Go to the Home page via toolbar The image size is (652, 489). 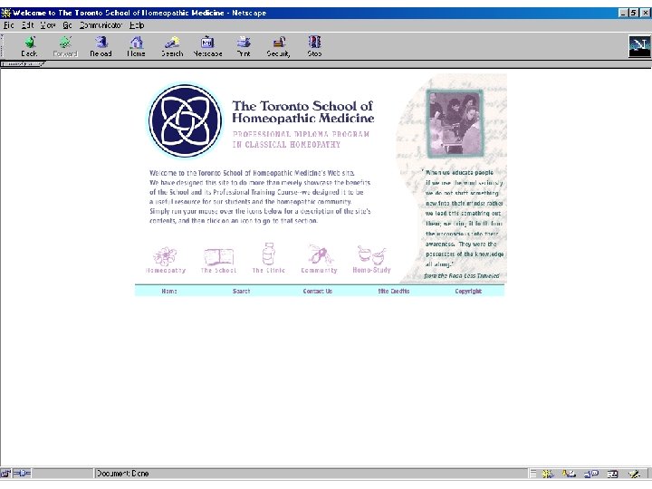click(136, 46)
